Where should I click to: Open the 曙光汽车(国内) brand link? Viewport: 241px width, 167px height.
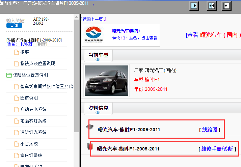(x=126, y=31)
